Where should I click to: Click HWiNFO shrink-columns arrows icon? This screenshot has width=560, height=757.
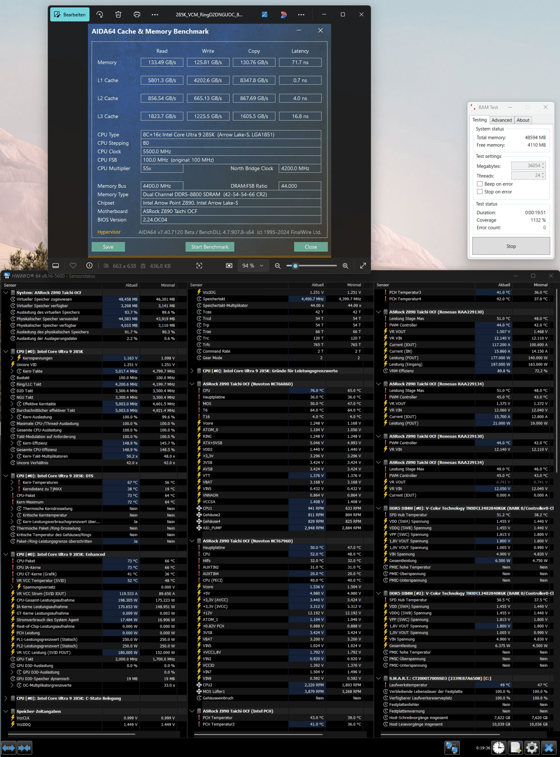click(x=25, y=748)
